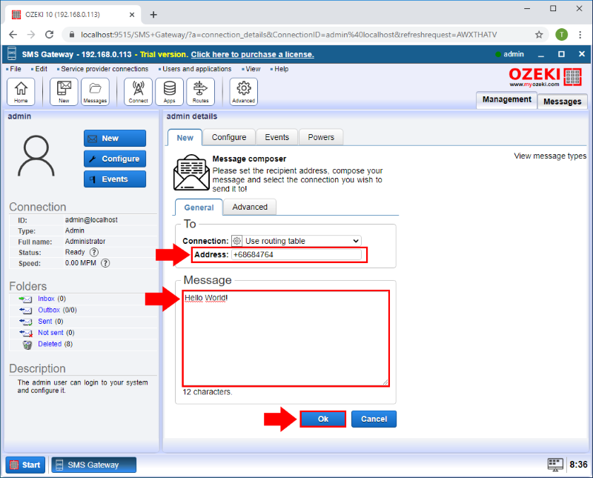Reload the page in the browser
This screenshot has width=593, height=478.
49,35
